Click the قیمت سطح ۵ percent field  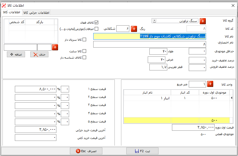point(65,122)
